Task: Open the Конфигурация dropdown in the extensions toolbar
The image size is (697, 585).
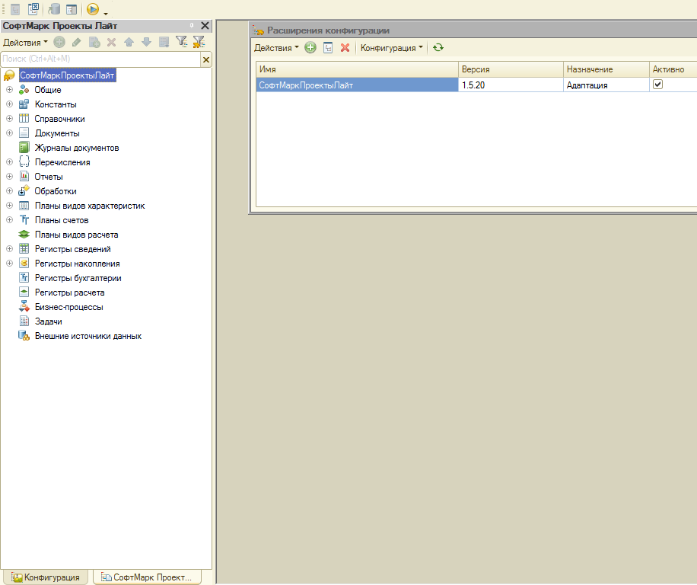Action: tap(391, 47)
